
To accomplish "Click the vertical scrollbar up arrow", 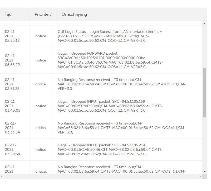I will pos(205,23).
